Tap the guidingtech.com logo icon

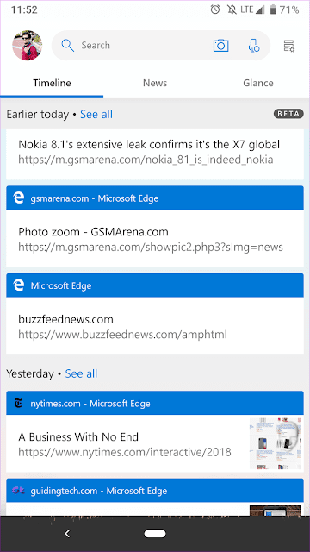[18, 491]
